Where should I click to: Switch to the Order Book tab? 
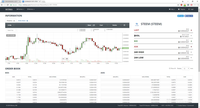click(x=23, y=21)
